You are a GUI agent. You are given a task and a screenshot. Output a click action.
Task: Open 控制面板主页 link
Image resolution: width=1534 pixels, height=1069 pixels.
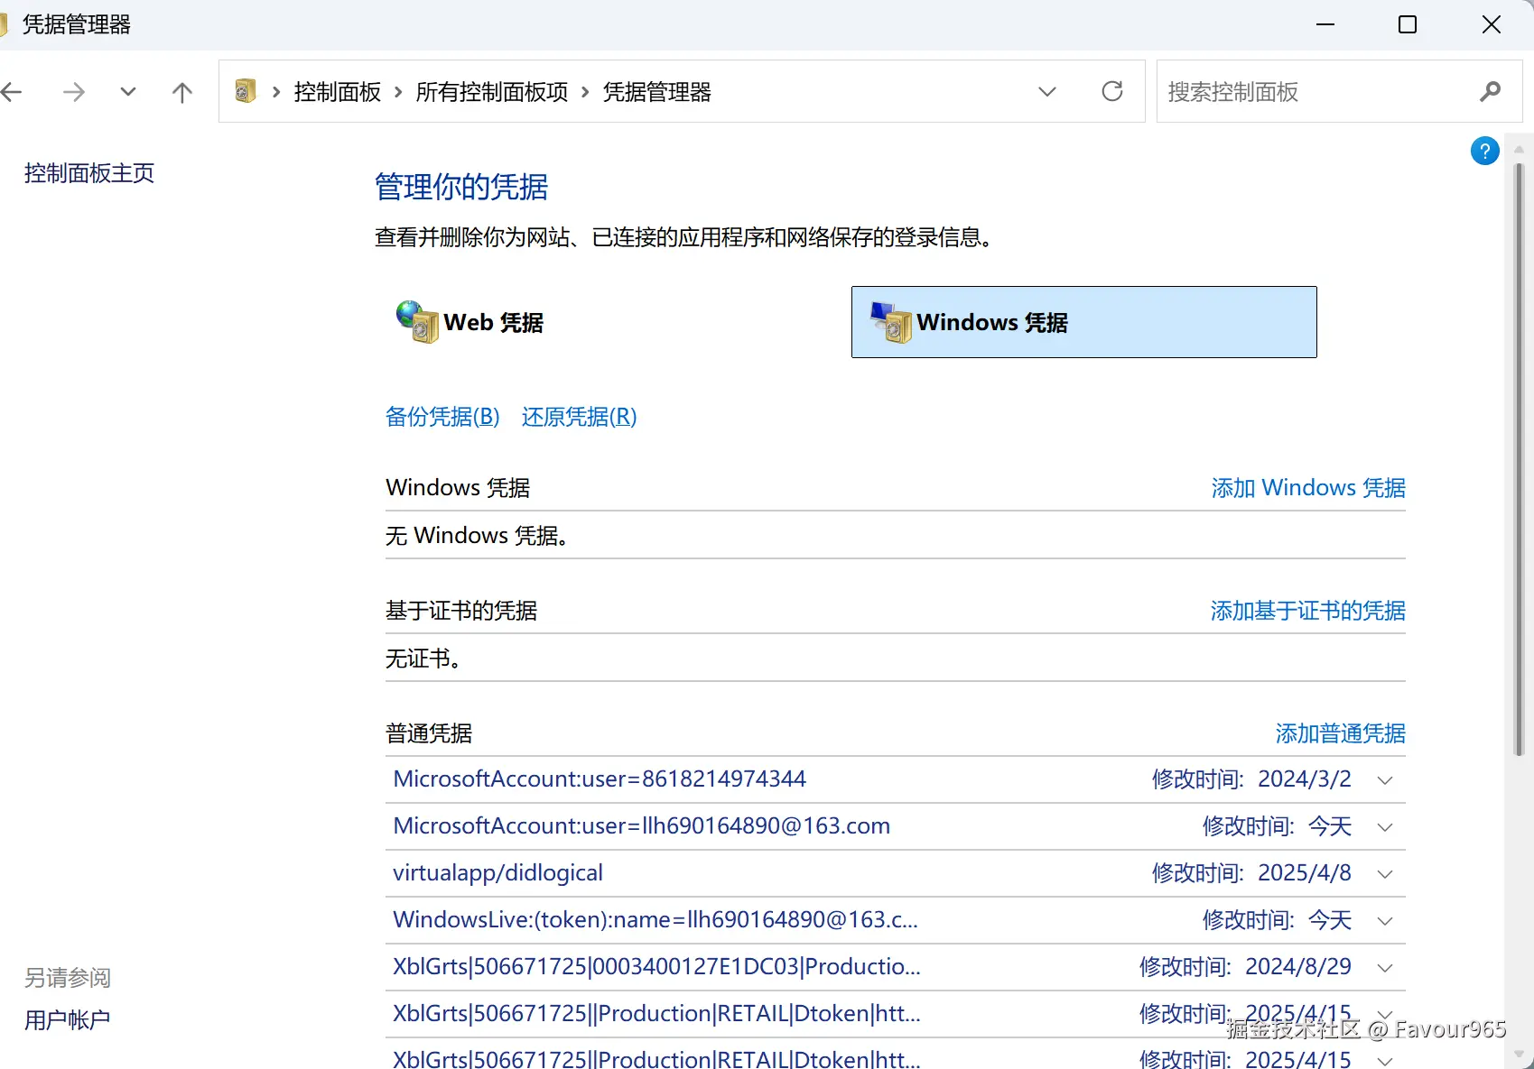coord(89,173)
